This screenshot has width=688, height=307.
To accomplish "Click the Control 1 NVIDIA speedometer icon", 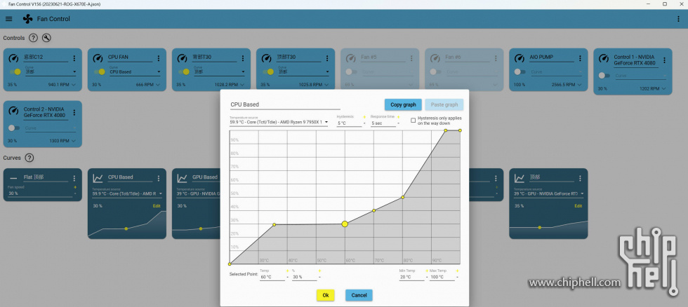I will pyautogui.click(x=604, y=57).
